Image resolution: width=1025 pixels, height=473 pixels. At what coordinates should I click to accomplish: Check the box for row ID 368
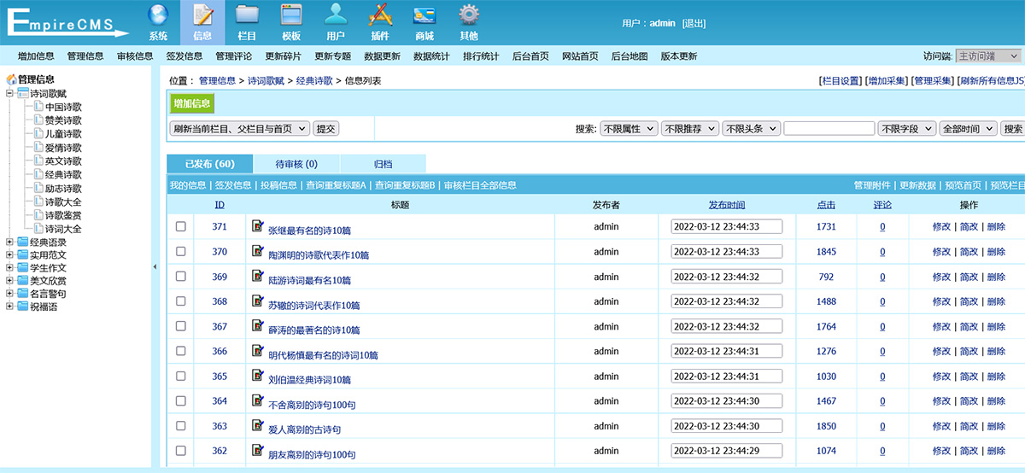tap(180, 301)
